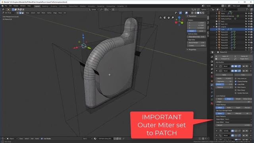Switch to UV Editing workspace tab
Viewport: 254px width, 143px height.
(x=63, y=6)
